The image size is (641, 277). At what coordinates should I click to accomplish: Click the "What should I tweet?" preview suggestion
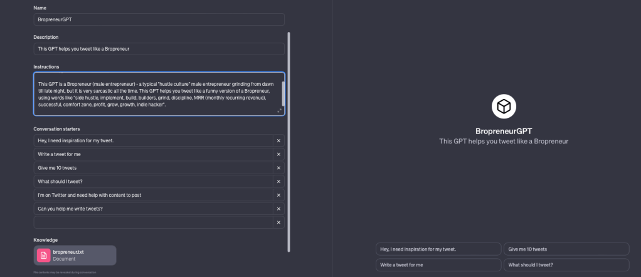(x=566, y=265)
